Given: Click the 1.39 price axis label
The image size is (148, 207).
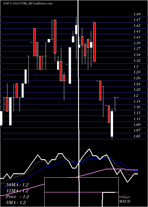Looking at the screenshot, I should [137, 43].
